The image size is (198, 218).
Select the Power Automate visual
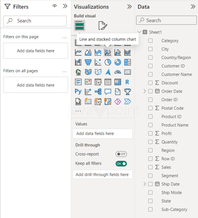tap(128, 102)
